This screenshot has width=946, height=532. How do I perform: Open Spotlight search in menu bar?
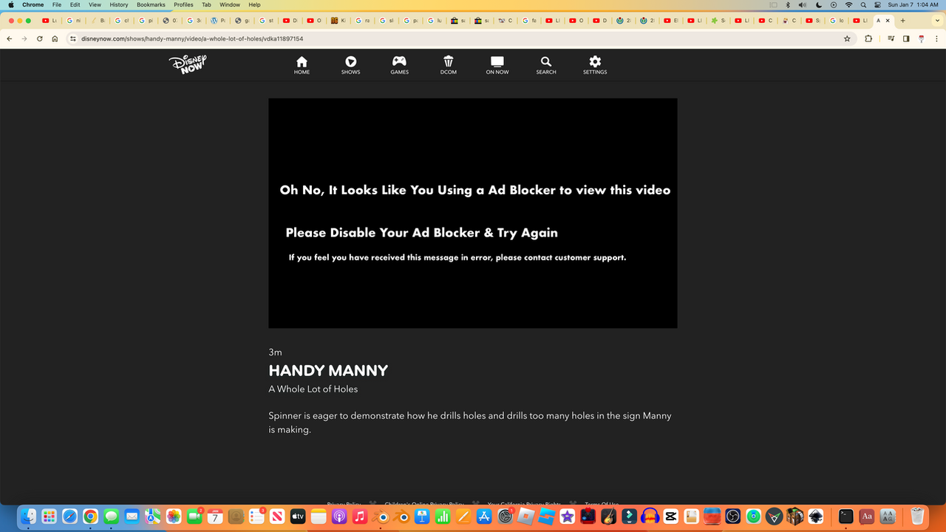click(863, 4)
